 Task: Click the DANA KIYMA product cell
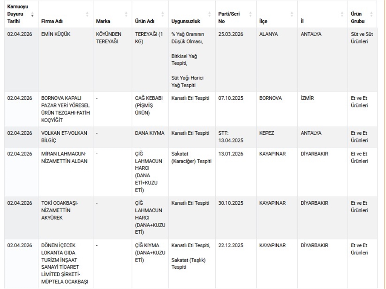click(150, 133)
